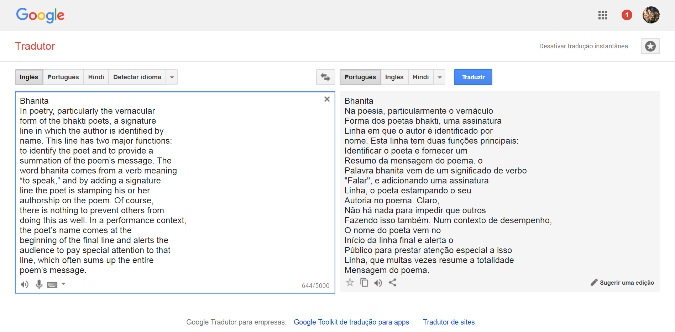Clear the source text box
This screenshot has height=332, width=675.
click(x=327, y=99)
